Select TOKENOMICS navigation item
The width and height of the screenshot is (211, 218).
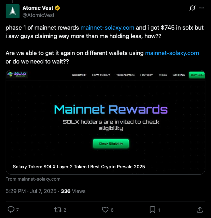tap(125, 75)
